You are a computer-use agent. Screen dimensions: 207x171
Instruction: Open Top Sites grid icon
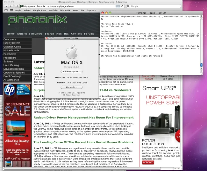pos(11,10)
